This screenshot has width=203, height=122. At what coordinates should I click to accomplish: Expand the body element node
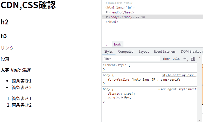click(x=107, y=17)
